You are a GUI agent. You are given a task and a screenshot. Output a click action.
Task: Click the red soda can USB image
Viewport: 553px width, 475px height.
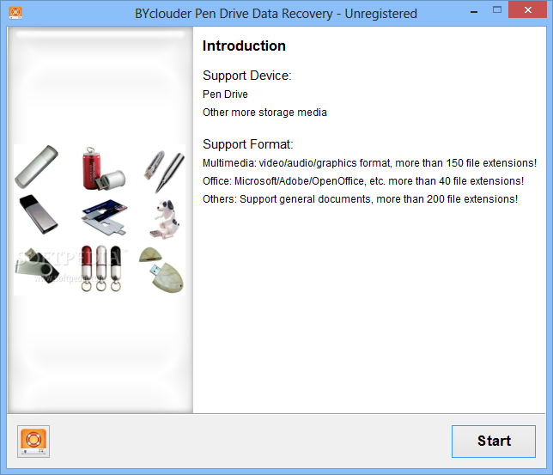(103, 169)
